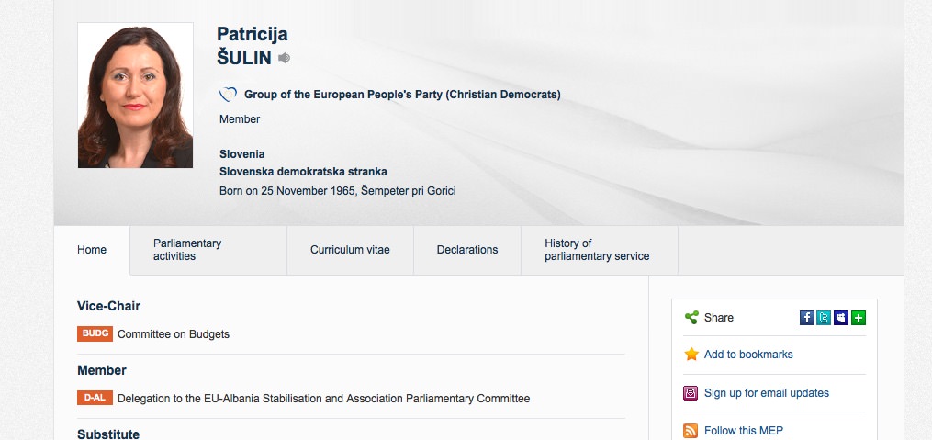The width and height of the screenshot is (932, 440).
Task: Click the green Share icon
Action: tap(691, 318)
